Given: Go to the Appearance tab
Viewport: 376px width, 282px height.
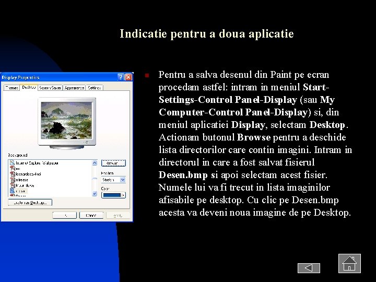Looking at the screenshot, I should [x=74, y=88].
